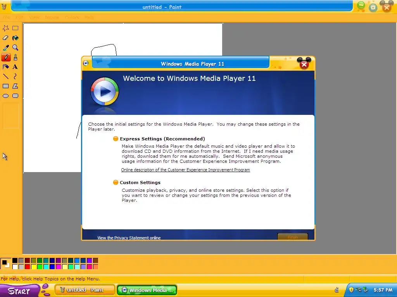Pick the yellow color swatch
This screenshot has width=397, height=297.
tap(33, 266)
